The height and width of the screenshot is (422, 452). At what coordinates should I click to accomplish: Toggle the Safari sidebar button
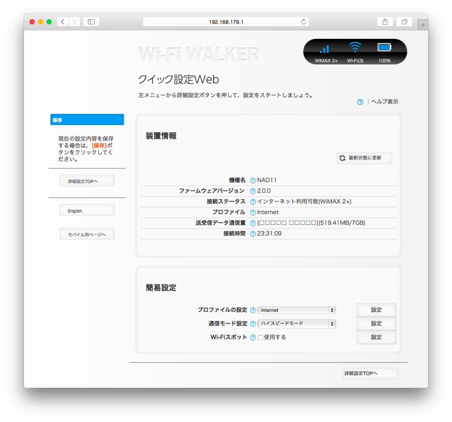tap(91, 22)
